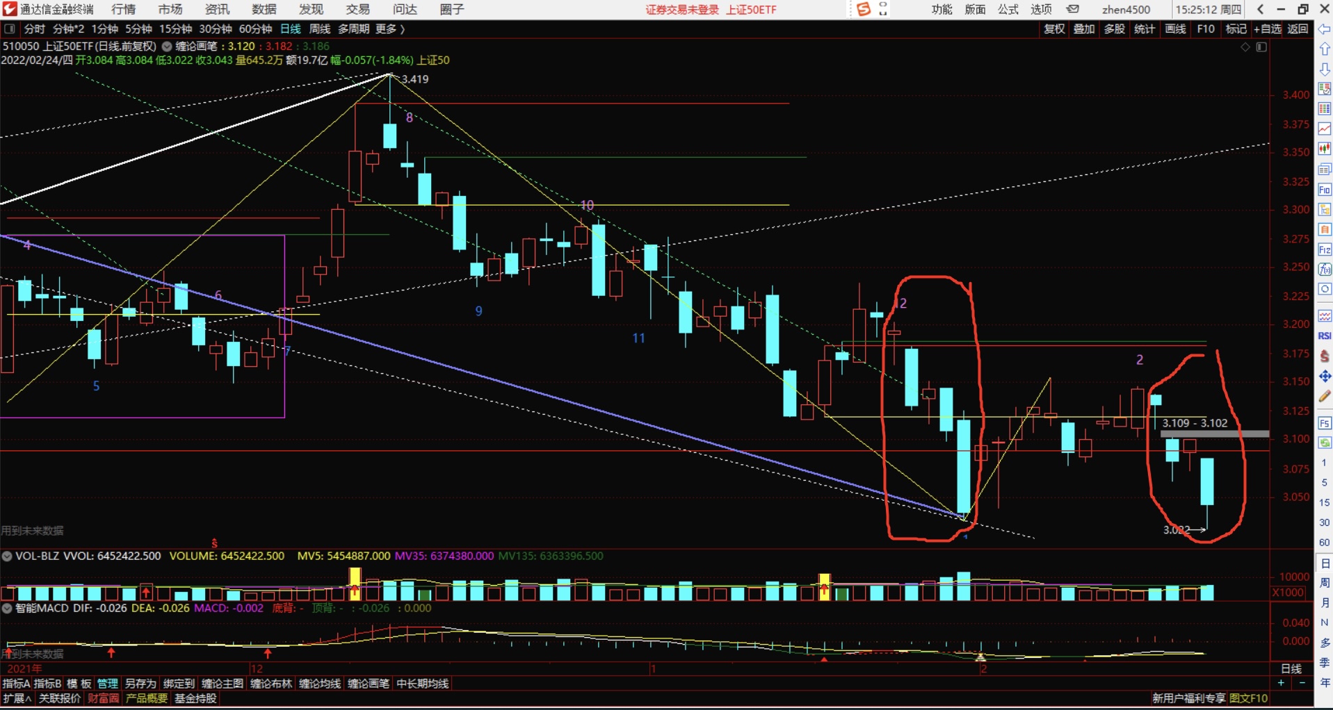Click the +自选 add to watchlist button
This screenshot has height=710, width=1333.
[1268, 29]
